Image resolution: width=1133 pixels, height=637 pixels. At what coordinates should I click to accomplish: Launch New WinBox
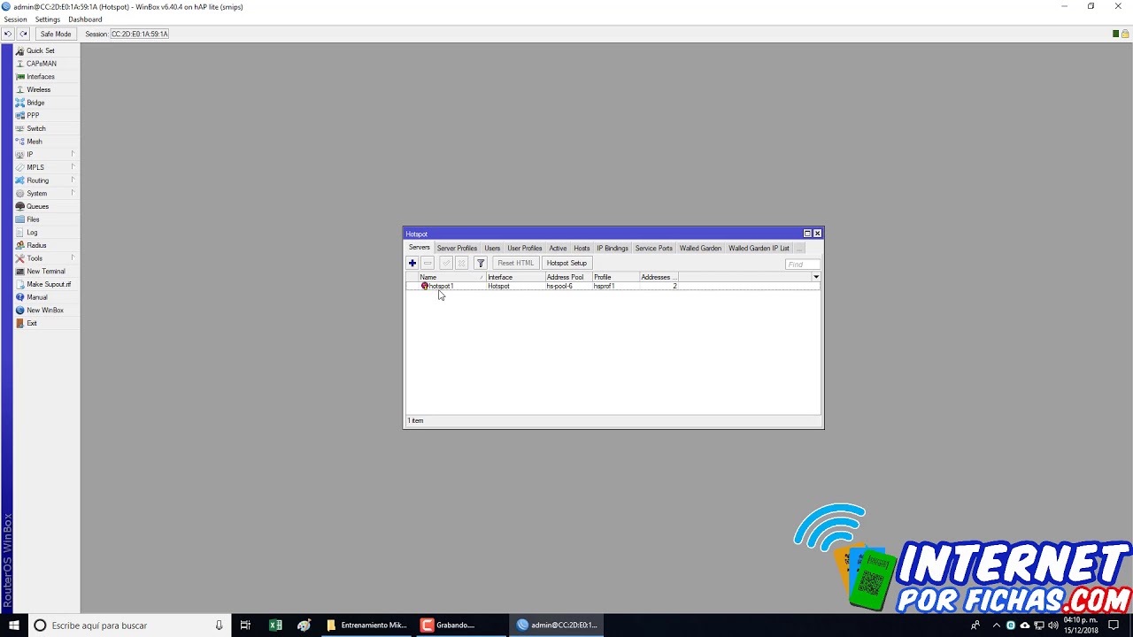pyautogui.click(x=45, y=311)
